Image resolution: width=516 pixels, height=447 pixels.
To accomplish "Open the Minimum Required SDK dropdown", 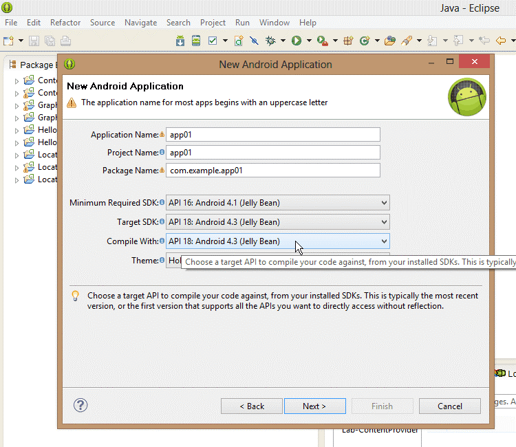I will [x=277, y=203].
